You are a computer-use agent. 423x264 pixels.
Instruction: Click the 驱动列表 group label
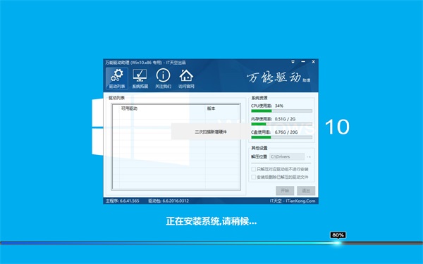pyautogui.click(x=116, y=98)
